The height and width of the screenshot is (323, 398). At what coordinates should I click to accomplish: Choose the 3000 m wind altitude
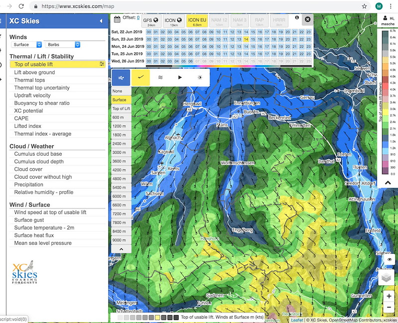[x=121, y=152]
